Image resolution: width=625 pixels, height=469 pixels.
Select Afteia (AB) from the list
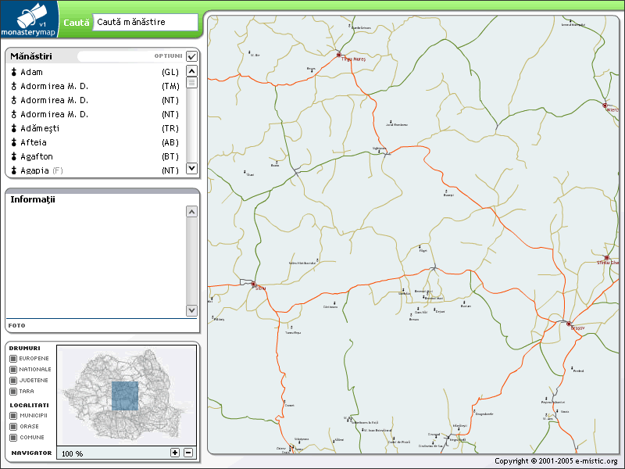point(34,142)
